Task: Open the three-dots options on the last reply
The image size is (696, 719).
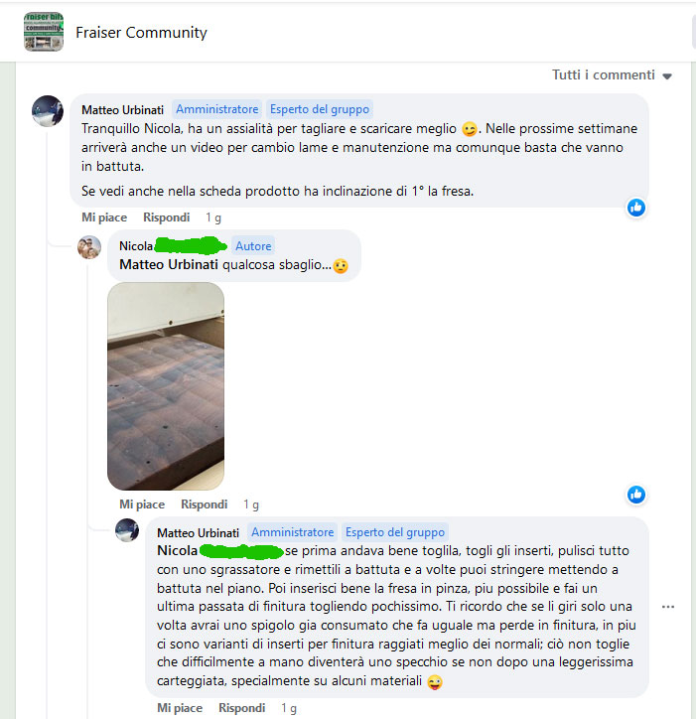Action: [x=668, y=607]
